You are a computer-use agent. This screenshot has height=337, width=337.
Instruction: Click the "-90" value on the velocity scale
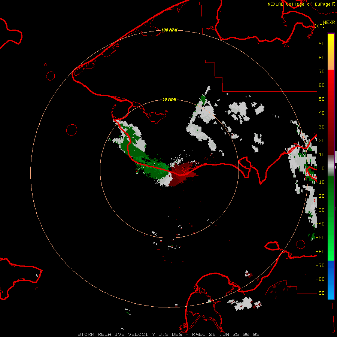pos(320,293)
